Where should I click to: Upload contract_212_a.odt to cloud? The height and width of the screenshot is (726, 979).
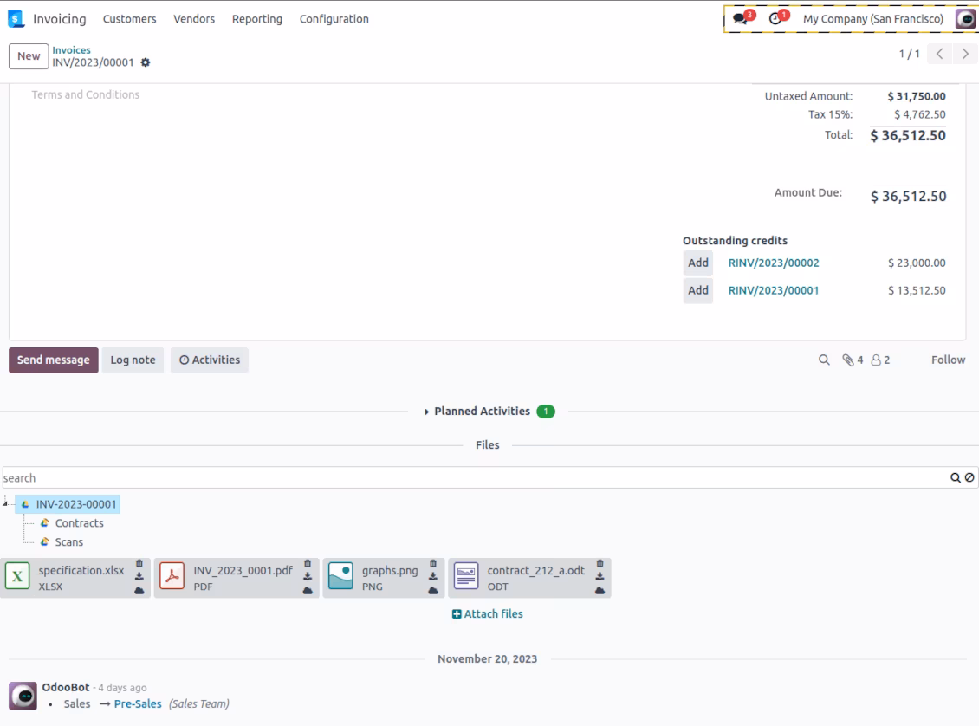[600, 591]
